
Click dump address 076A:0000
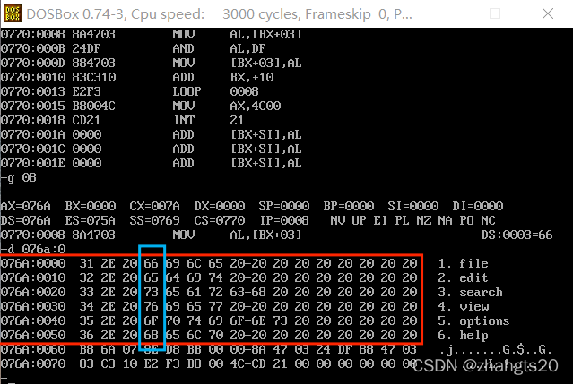pyautogui.click(x=33, y=263)
